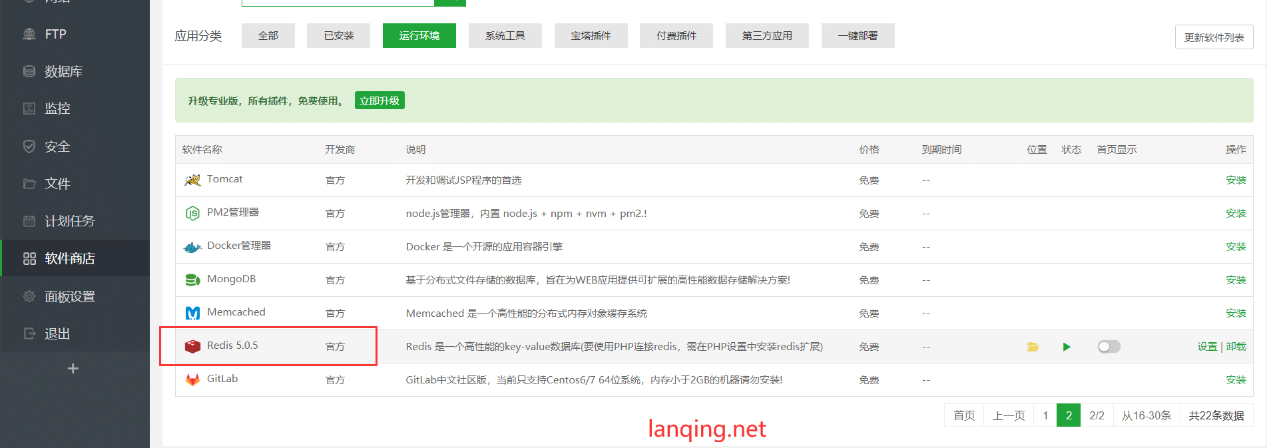Select the 第三方应用 category tab
This screenshot has width=1267, height=448.
[x=767, y=35]
